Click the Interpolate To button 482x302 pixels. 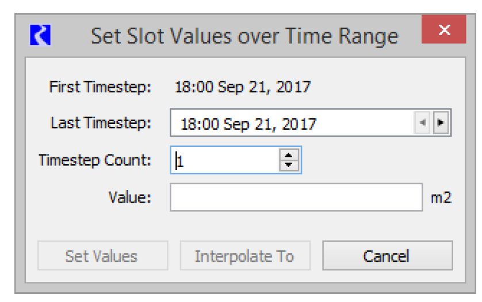point(245,255)
